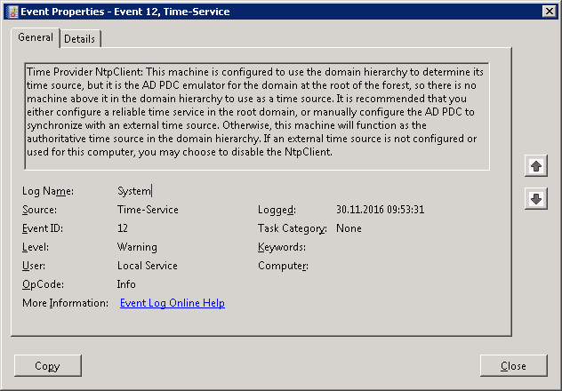The width and height of the screenshot is (562, 391).
Task: Click the Log Name field showing System
Action: click(x=135, y=191)
